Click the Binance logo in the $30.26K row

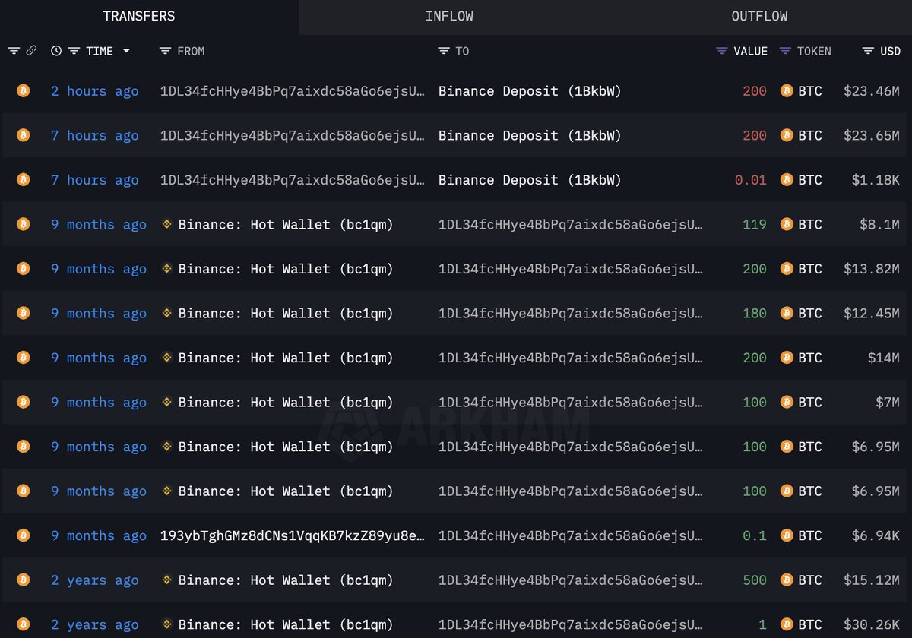(167, 624)
